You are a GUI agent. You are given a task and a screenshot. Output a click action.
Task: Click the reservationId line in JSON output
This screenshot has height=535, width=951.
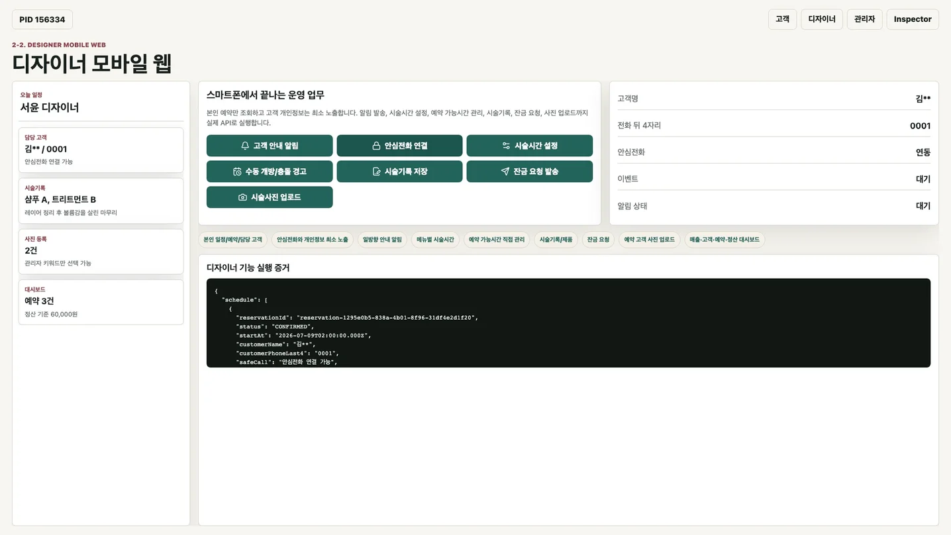coord(356,318)
